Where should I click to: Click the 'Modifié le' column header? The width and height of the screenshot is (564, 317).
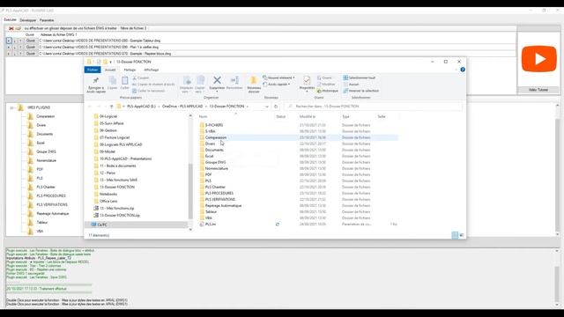click(308, 116)
